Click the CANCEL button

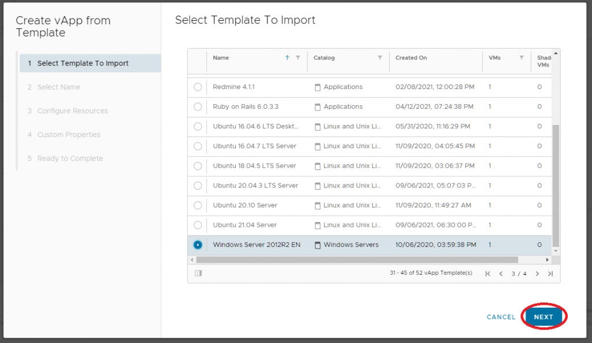coord(501,317)
